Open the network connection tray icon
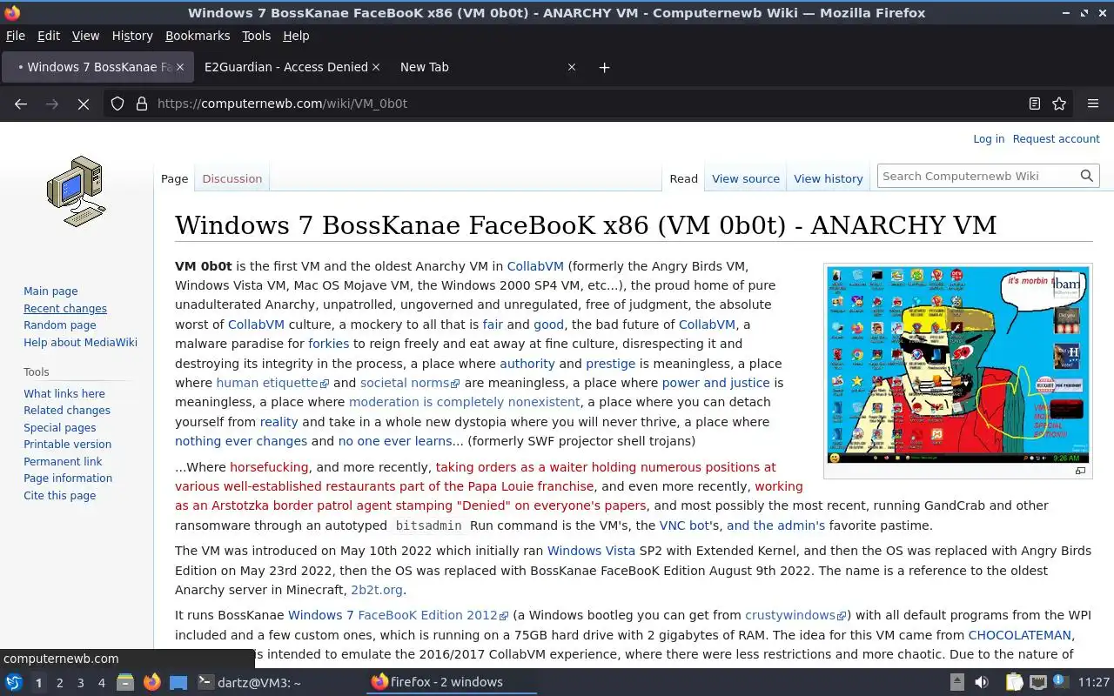Screen dimensions: 1114x696 click(1037, 682)
